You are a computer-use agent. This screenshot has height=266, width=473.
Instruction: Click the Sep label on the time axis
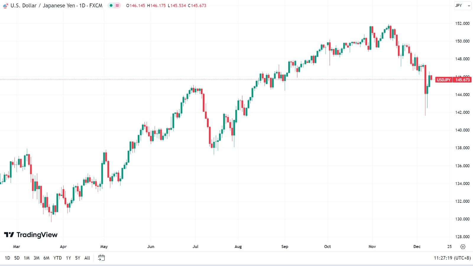(285, 246)
